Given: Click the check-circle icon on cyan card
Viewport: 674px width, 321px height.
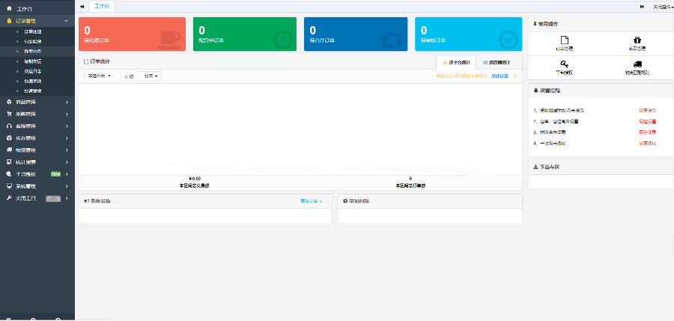Looking at the screenshot, I should (x=508, y=40).
